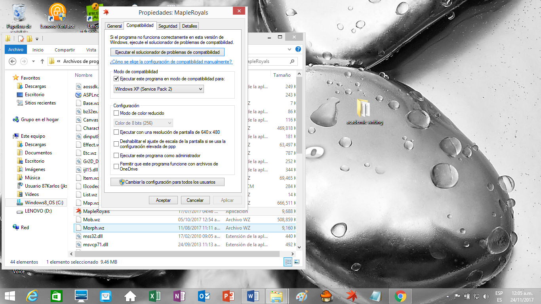Screen dimensions: 541x304
Task: Check Ejecutar este programa como administrador
Action: pos(116,156)
